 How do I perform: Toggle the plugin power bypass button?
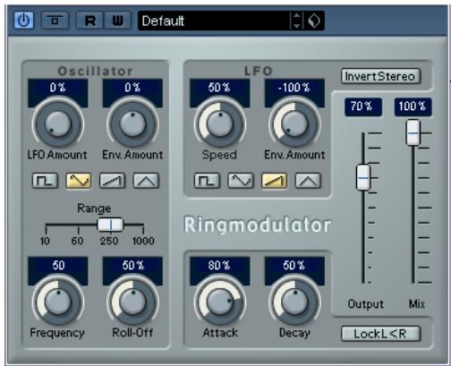(x=23, y=21)
